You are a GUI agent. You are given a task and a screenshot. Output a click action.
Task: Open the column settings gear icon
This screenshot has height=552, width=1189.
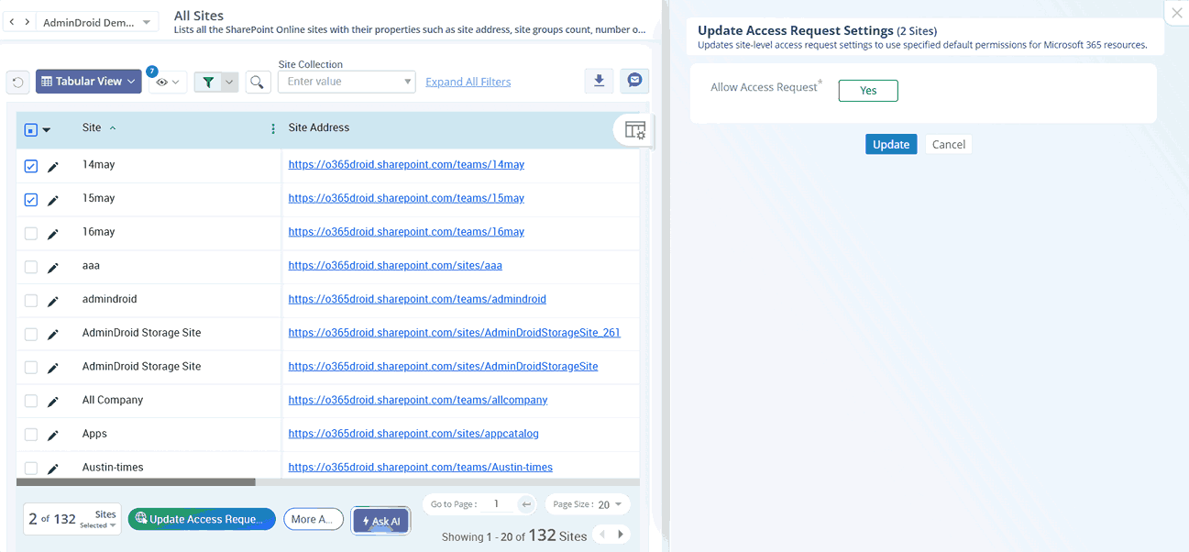pyautogui.click(x=633, y=130)
